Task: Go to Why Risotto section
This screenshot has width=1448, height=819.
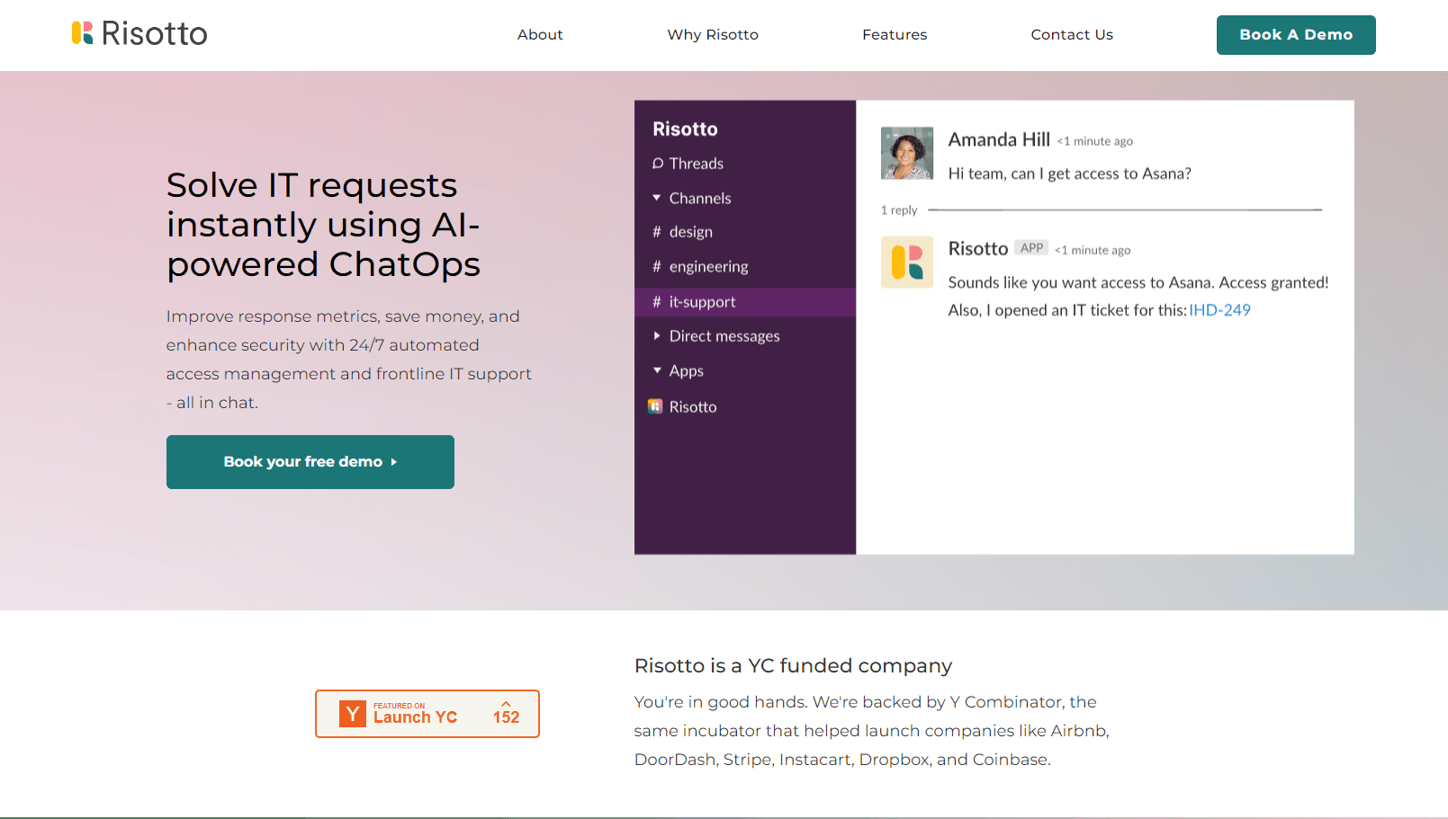Action: [713, 34]
